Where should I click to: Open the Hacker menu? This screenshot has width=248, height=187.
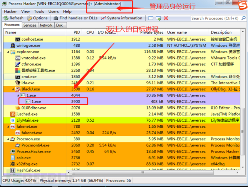(x=10, y=11)
